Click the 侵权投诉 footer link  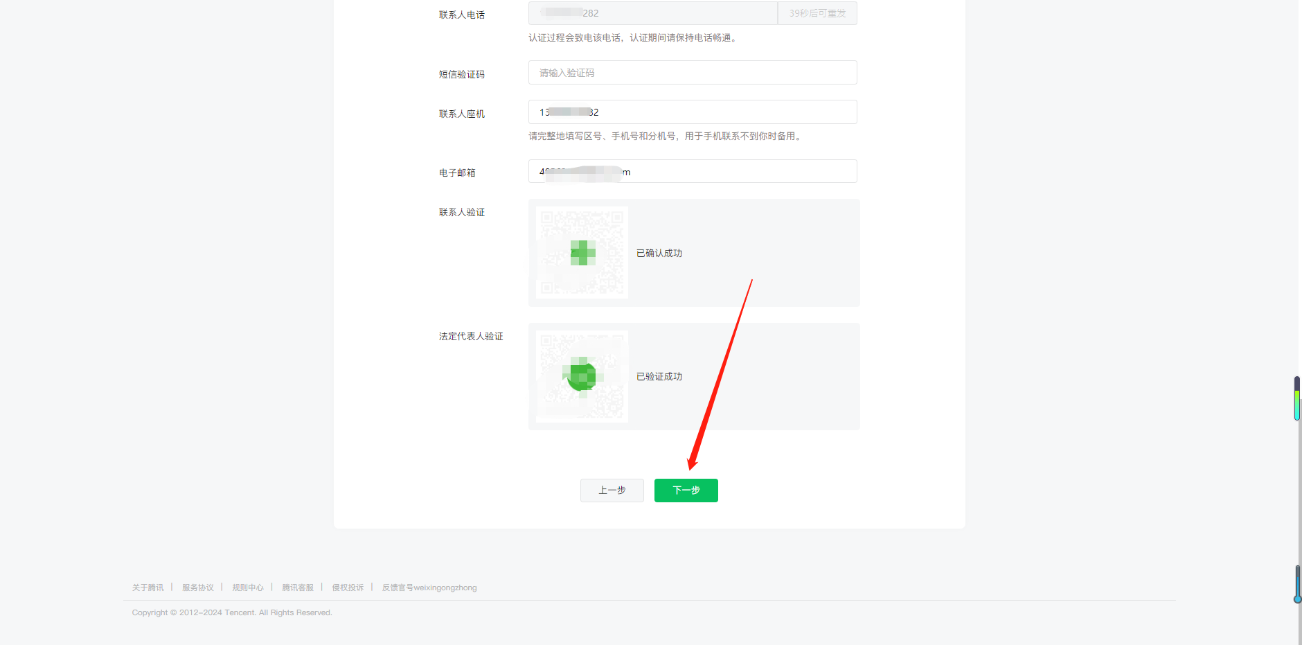[347, 587]
